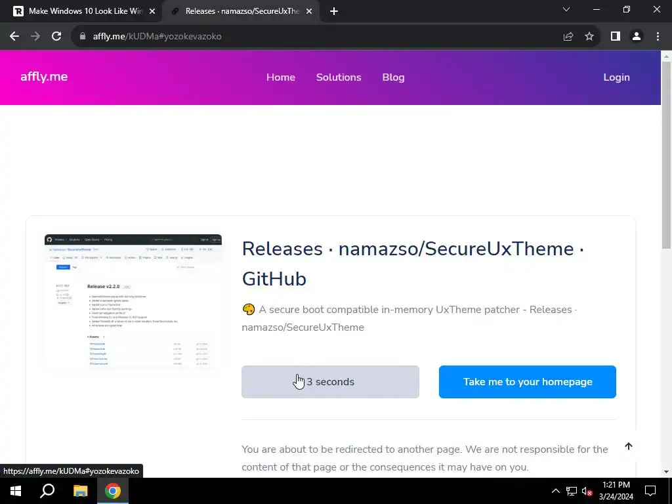Open the notification center icon
Image resolution: width=672 pixels, height=504 pixels.
click(650, 491)
